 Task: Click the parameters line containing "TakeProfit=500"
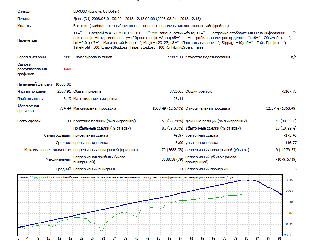pos(139,47)
